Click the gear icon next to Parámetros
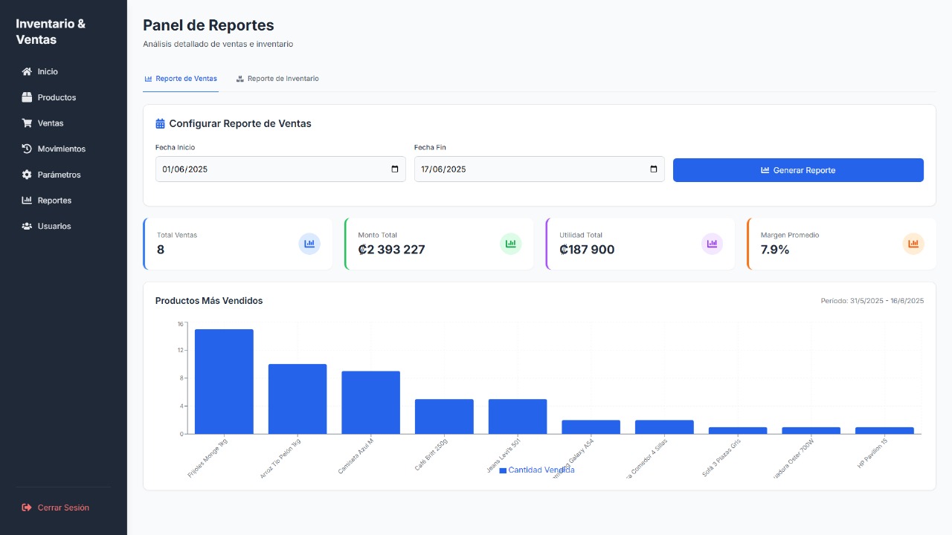Screen dimensions: 952x535 (27, 175)
